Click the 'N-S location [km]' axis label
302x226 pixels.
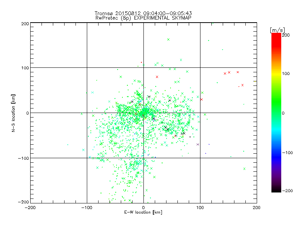(13, 113)
